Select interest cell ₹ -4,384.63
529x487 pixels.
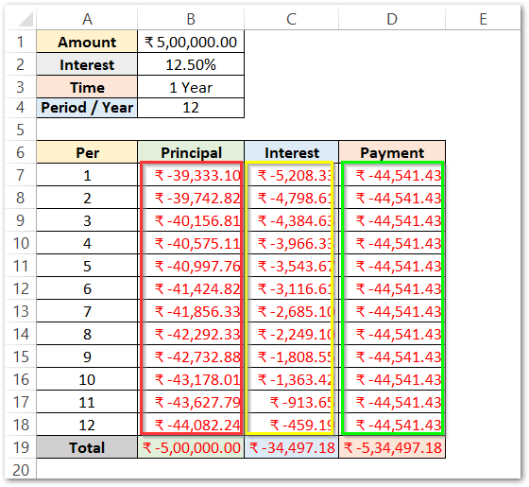(291, 220)
